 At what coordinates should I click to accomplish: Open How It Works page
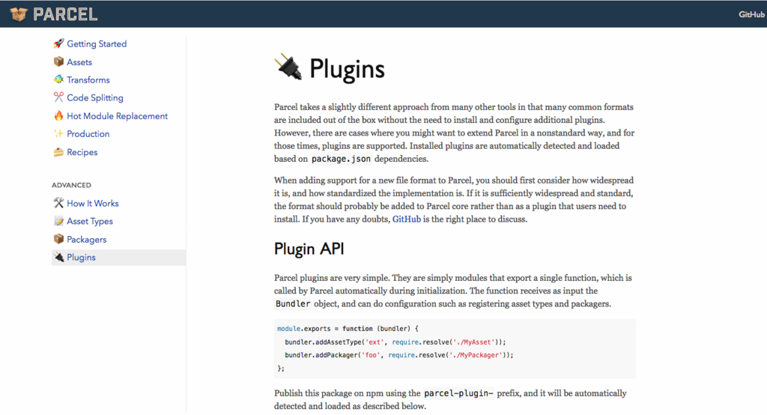pyautogui.click(x=93, y=203)
